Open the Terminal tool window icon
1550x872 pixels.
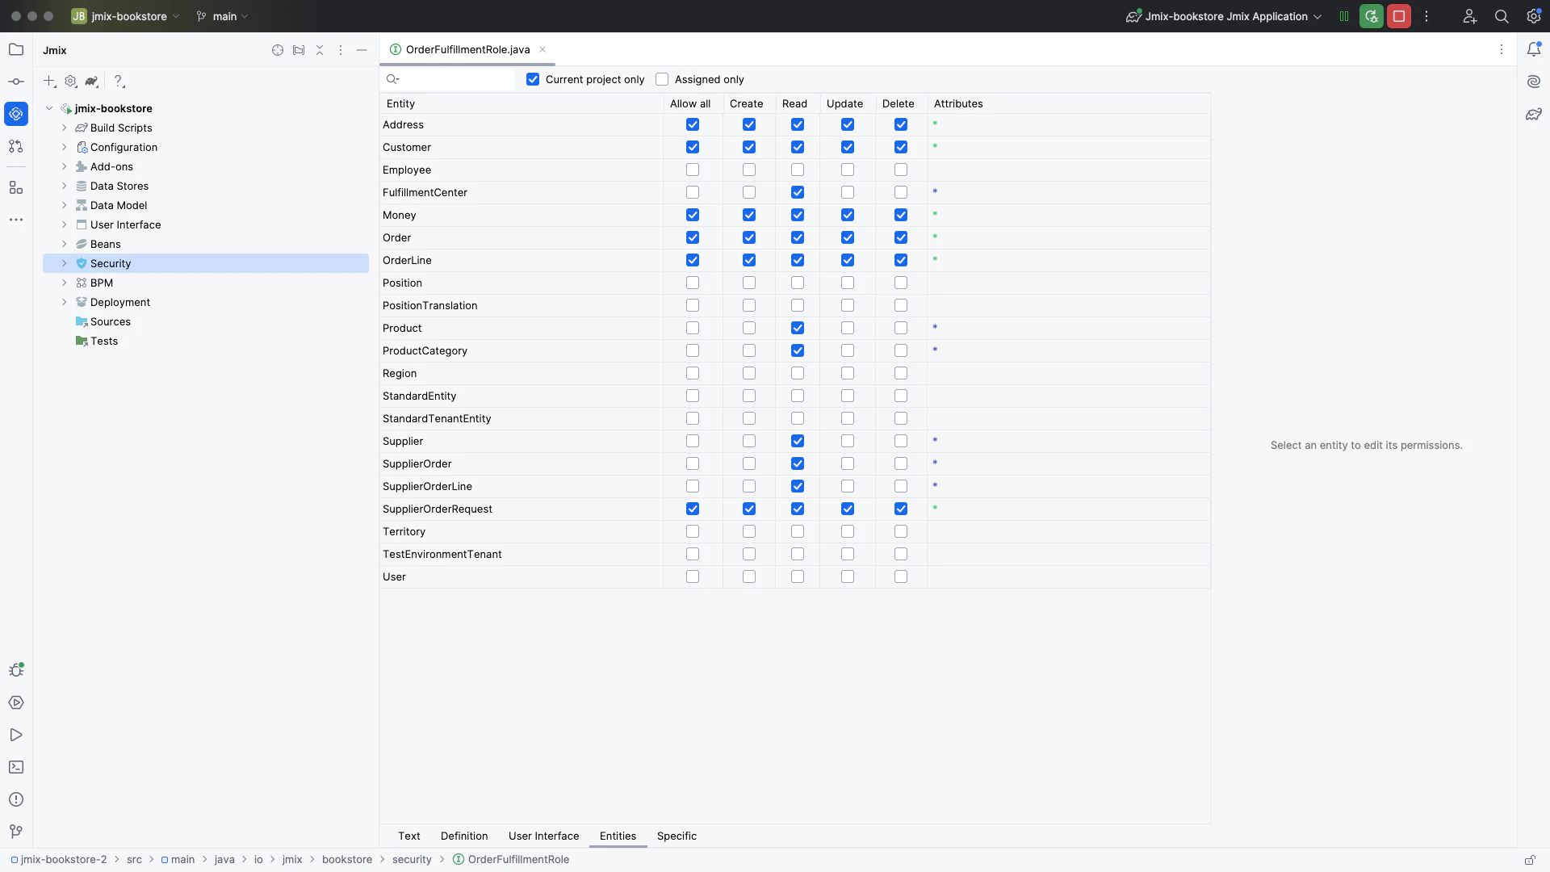[x=16, y=767]
